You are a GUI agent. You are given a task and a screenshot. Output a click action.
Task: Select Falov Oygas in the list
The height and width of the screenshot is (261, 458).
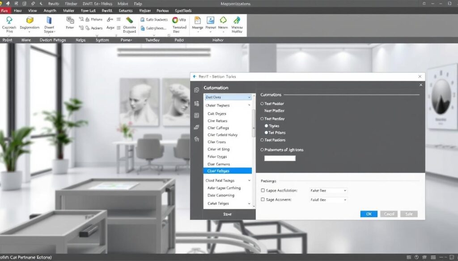(x=217, y=157)
